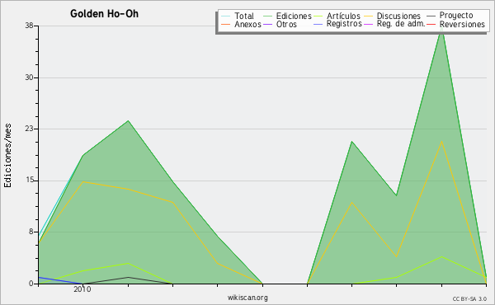495x305 pixels.
Task: Select the 'Reversiones' legend entry
Action: tap(462, 24)
